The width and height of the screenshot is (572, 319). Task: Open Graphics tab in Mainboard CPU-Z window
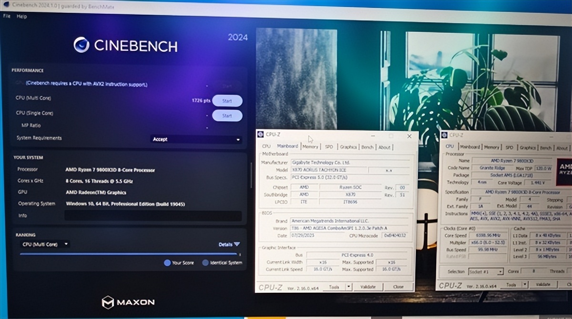[x=348, y=147]
